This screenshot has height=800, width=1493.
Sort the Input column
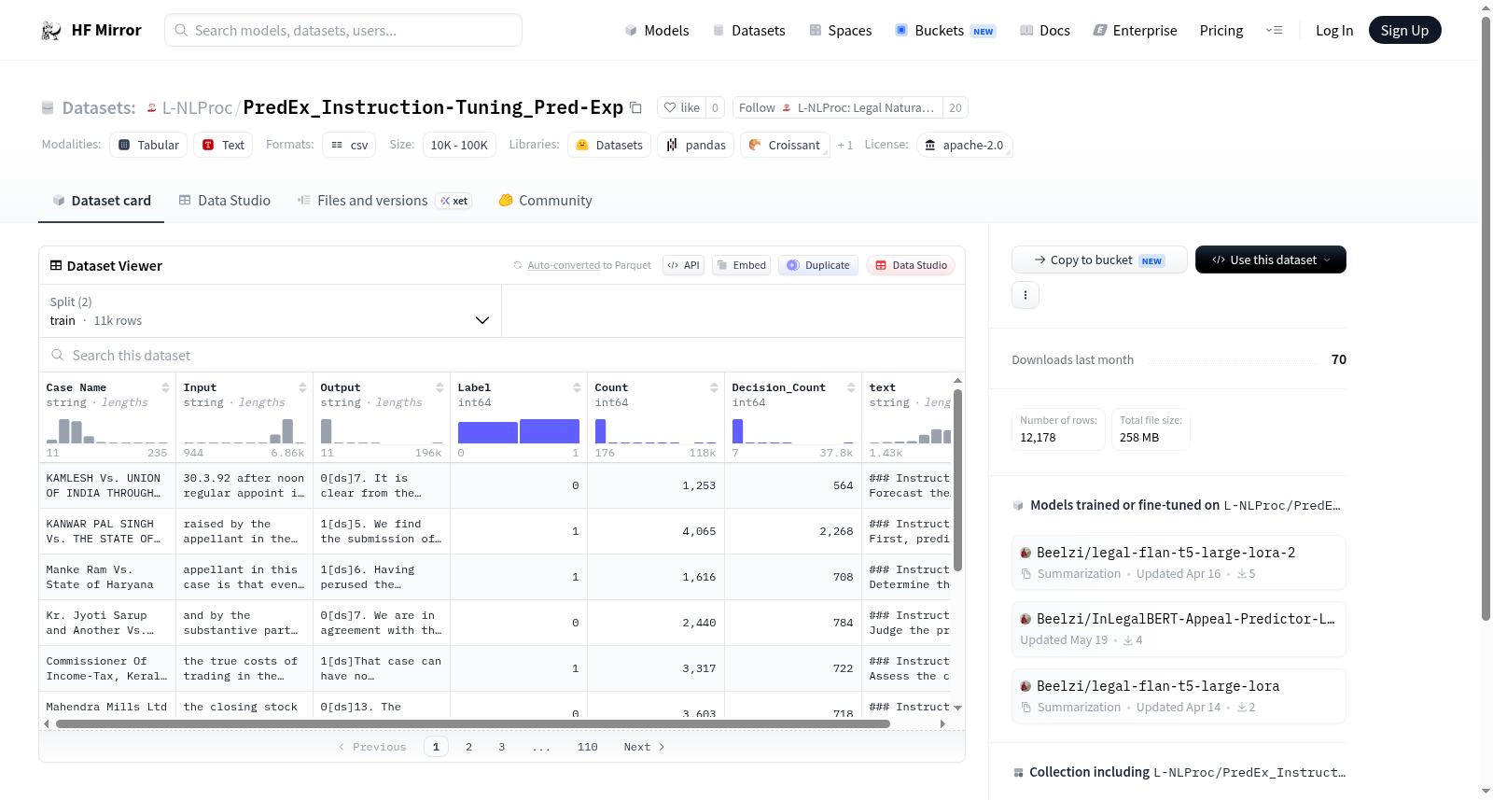point(302,387)
